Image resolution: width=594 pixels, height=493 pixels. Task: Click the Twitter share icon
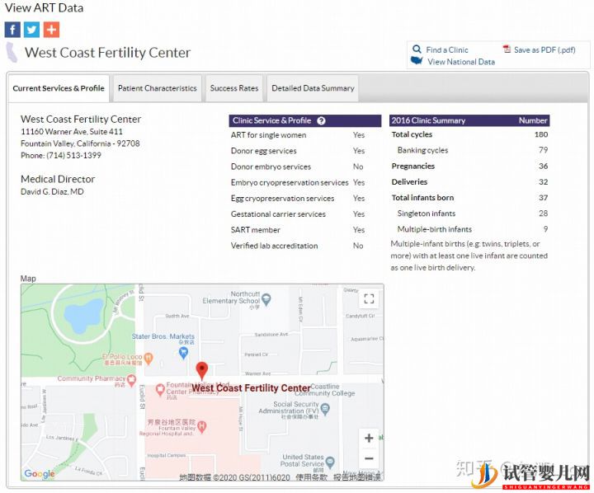click(x=31, y=30)
